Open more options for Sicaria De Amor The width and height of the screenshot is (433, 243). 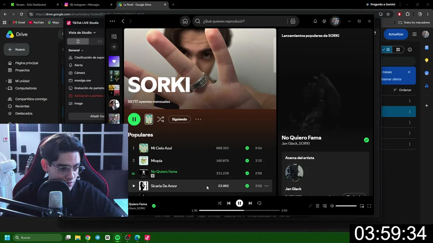[267, 186]
